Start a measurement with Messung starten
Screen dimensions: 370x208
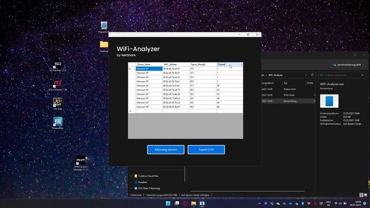coord(166,150)
